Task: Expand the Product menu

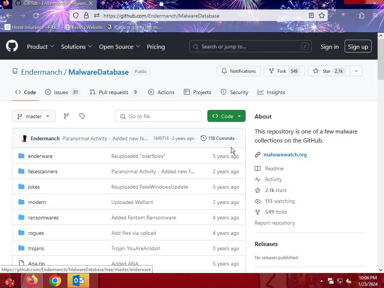Action: 40,46
